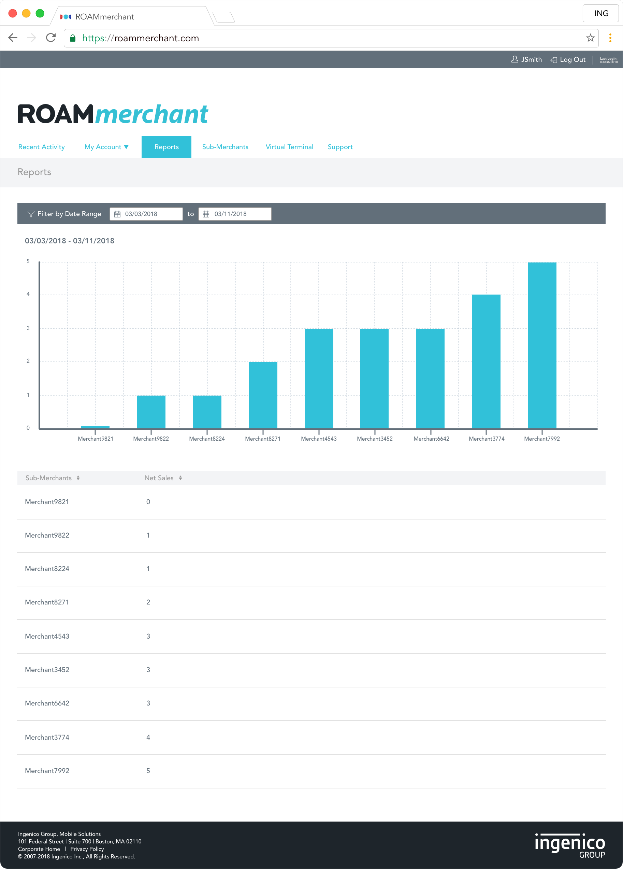Image resolution: width=623 pixels, height=869 pixels.
Task: Open the Privacy Policy footer link
Action: (x=87, y=849)
